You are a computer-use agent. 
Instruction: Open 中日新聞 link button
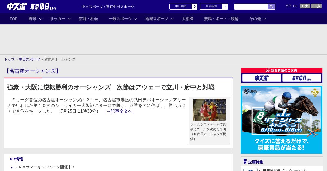pyautogui.click(x=181, y=7)
